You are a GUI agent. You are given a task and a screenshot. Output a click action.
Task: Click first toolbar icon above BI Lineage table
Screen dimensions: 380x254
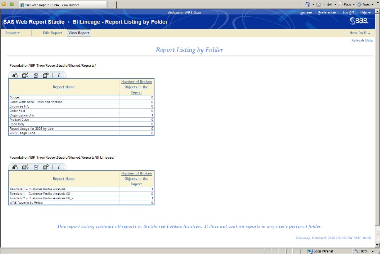coord(15,167)
